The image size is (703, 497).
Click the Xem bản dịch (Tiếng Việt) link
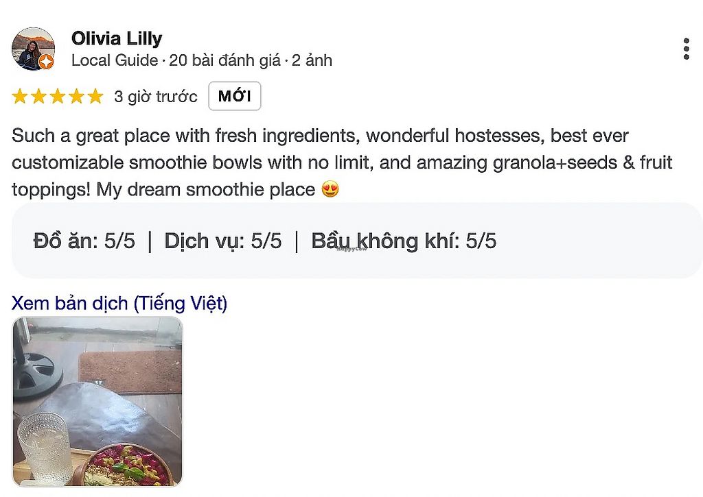tap(119, 303)
